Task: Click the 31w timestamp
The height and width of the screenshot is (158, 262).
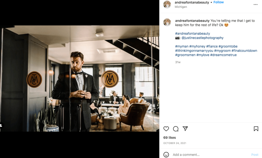Action: 178,62
